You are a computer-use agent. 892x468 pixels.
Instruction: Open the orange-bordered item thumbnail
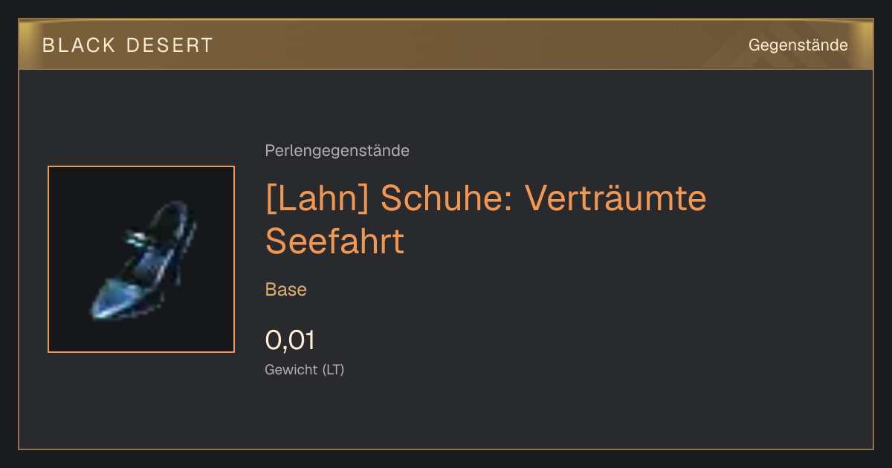pyautogui.click(x=141, y=259)
